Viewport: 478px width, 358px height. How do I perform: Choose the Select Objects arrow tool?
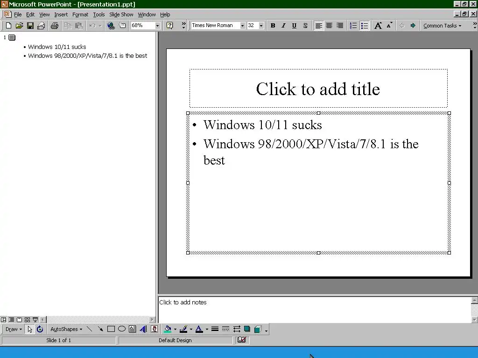pyautogui.click(x=29, y=329)
